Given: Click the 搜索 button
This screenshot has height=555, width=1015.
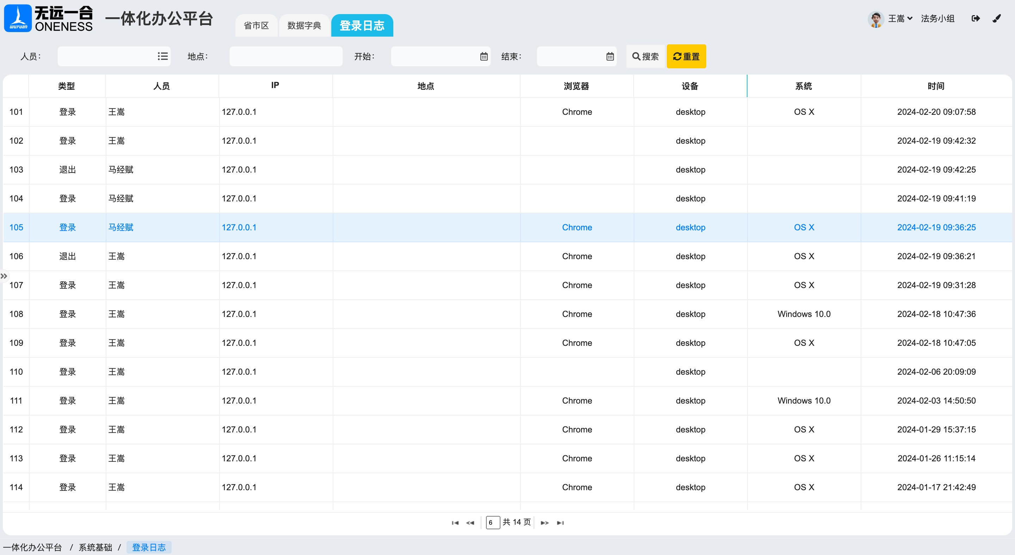Looking at the screenshot, I should coord(645,57).
